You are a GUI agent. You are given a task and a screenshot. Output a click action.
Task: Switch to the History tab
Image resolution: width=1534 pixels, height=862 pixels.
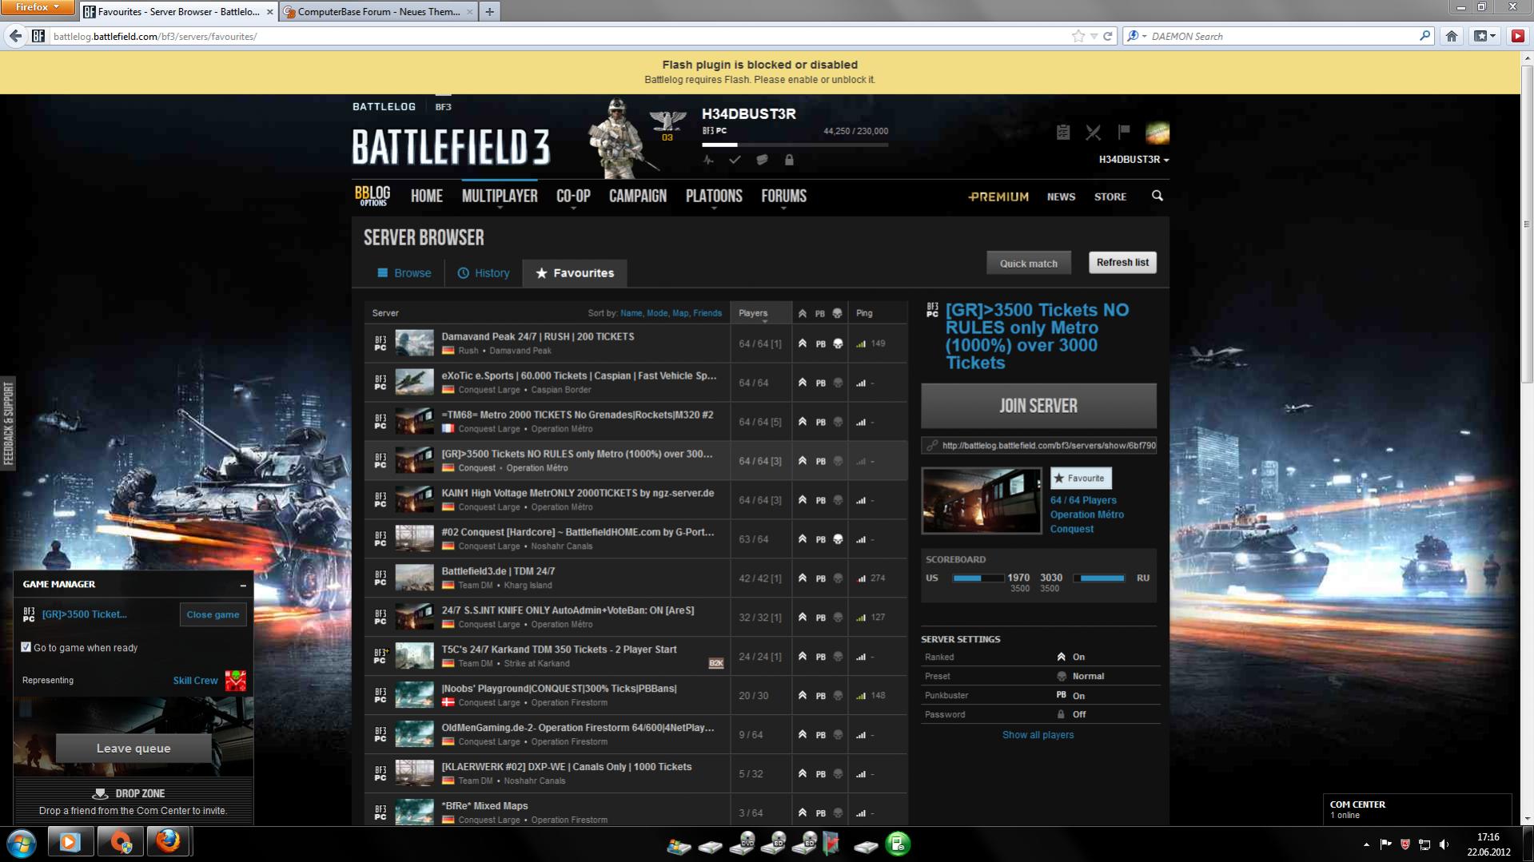pos(484,273)
